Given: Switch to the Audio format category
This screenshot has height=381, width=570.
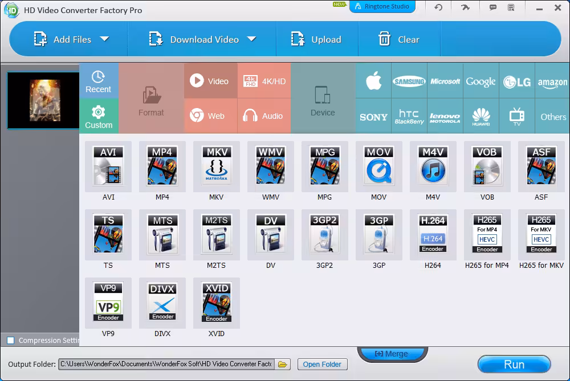Looking at the screenshot, I should (263, 116).
